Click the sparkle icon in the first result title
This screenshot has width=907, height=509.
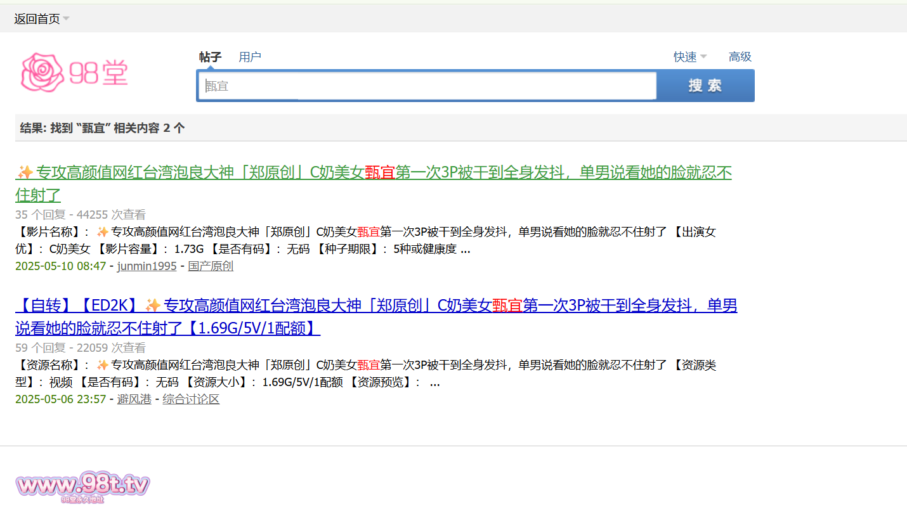(x=25, y=172)
